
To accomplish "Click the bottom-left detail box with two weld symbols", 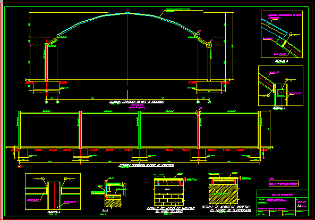I will pyautogui.click(x=53, y=191).
